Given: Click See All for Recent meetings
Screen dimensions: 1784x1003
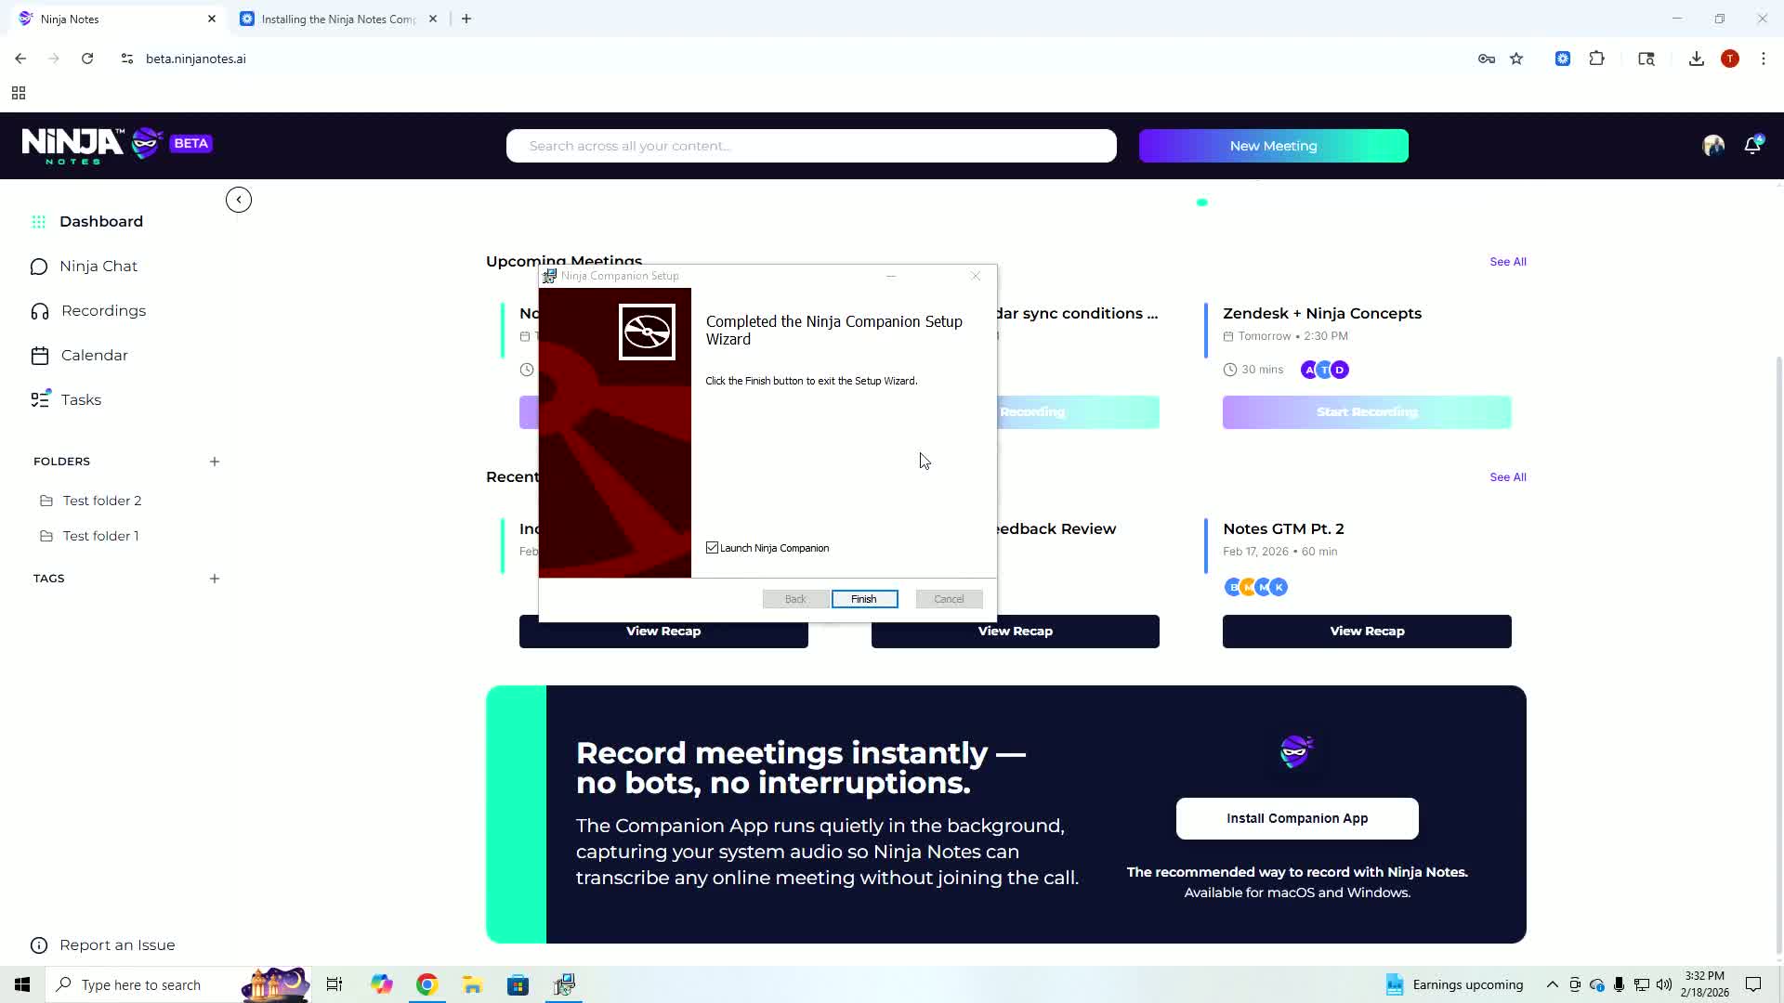Looking at the screenshot, I should click(1508, 477).
